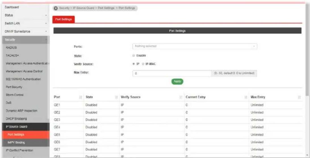Open Management Access Control

point(24,71)
